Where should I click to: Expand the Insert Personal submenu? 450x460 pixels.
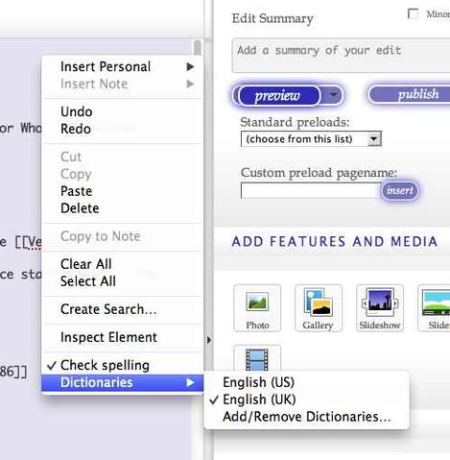pyautogui.click(x=123, y=67)
